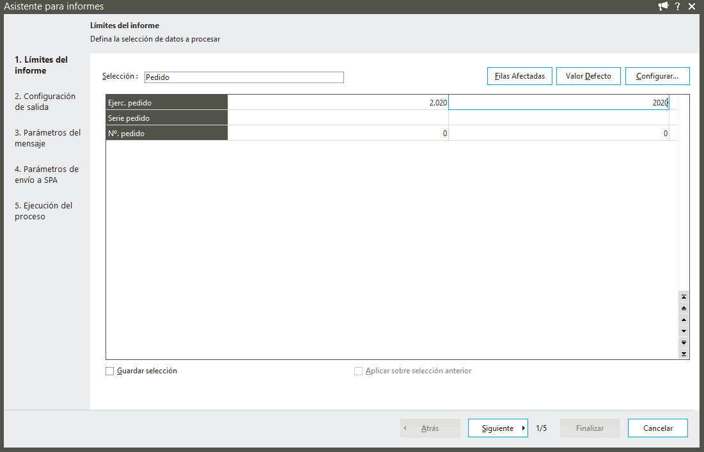
Task: Click the Atrás button
Action: pyautogui.click(x=430, y=428)
